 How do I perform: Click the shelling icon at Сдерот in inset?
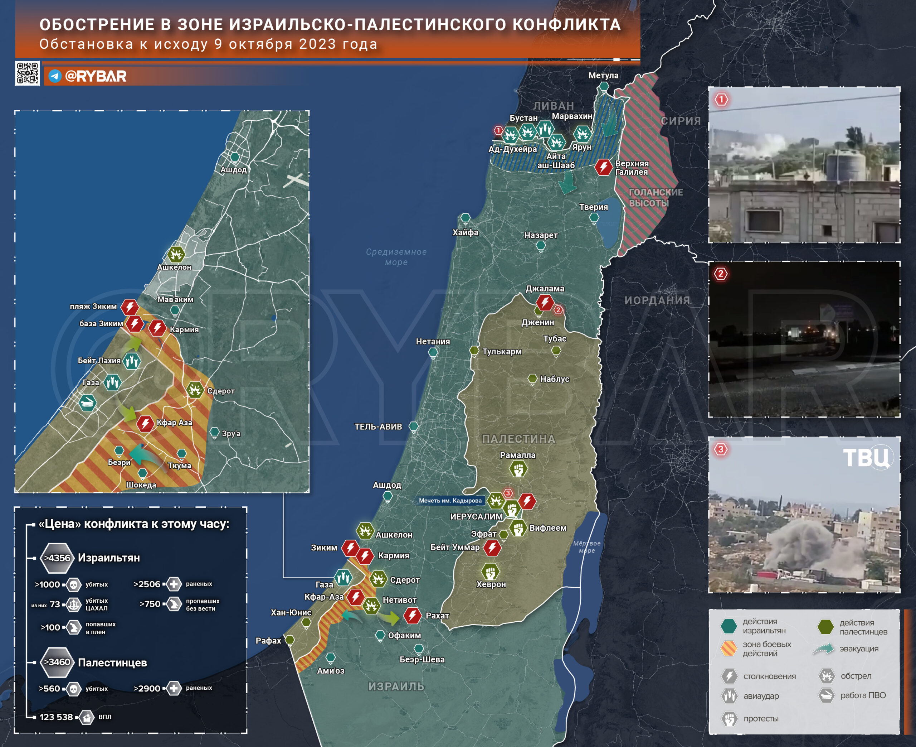[x=195, y=390]
